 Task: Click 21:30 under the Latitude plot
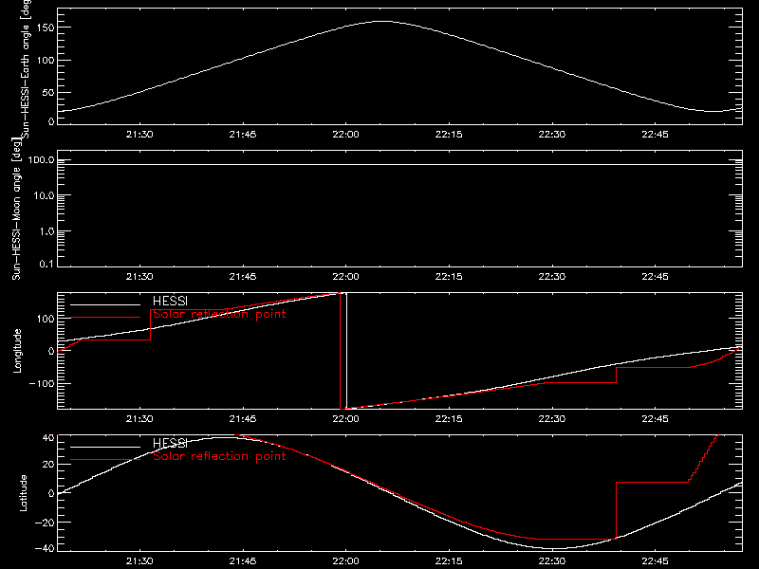pos(139,561)
